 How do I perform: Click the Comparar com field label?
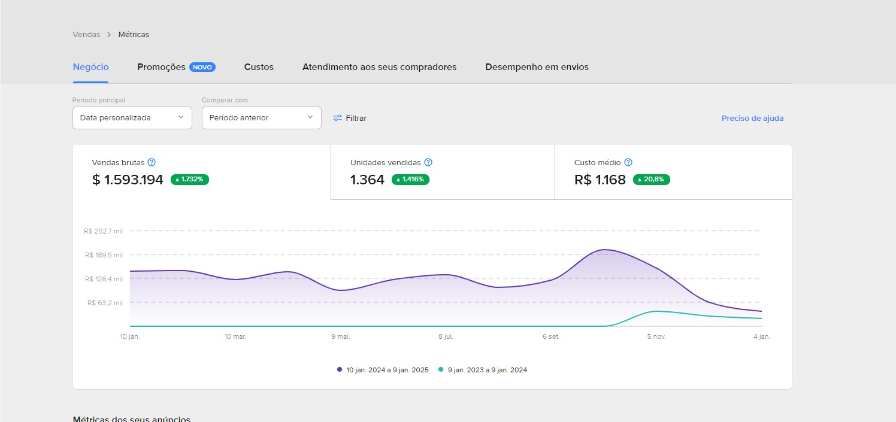[225, 100]
